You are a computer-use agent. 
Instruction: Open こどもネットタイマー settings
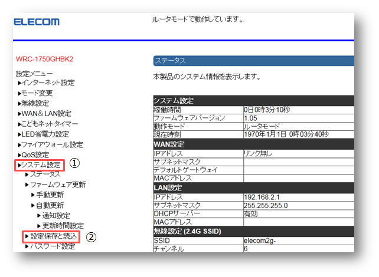click(50, 124)
